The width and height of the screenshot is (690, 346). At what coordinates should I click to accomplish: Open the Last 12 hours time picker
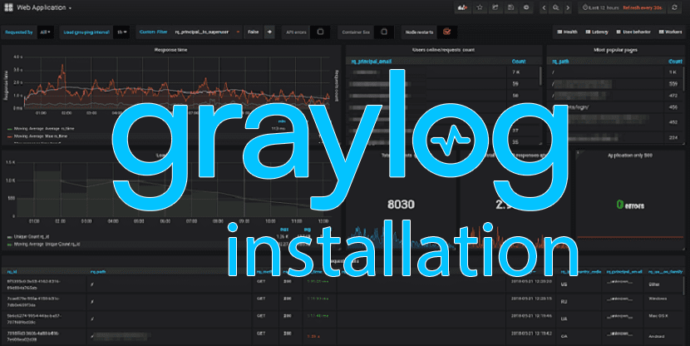[x=604, y=7]
